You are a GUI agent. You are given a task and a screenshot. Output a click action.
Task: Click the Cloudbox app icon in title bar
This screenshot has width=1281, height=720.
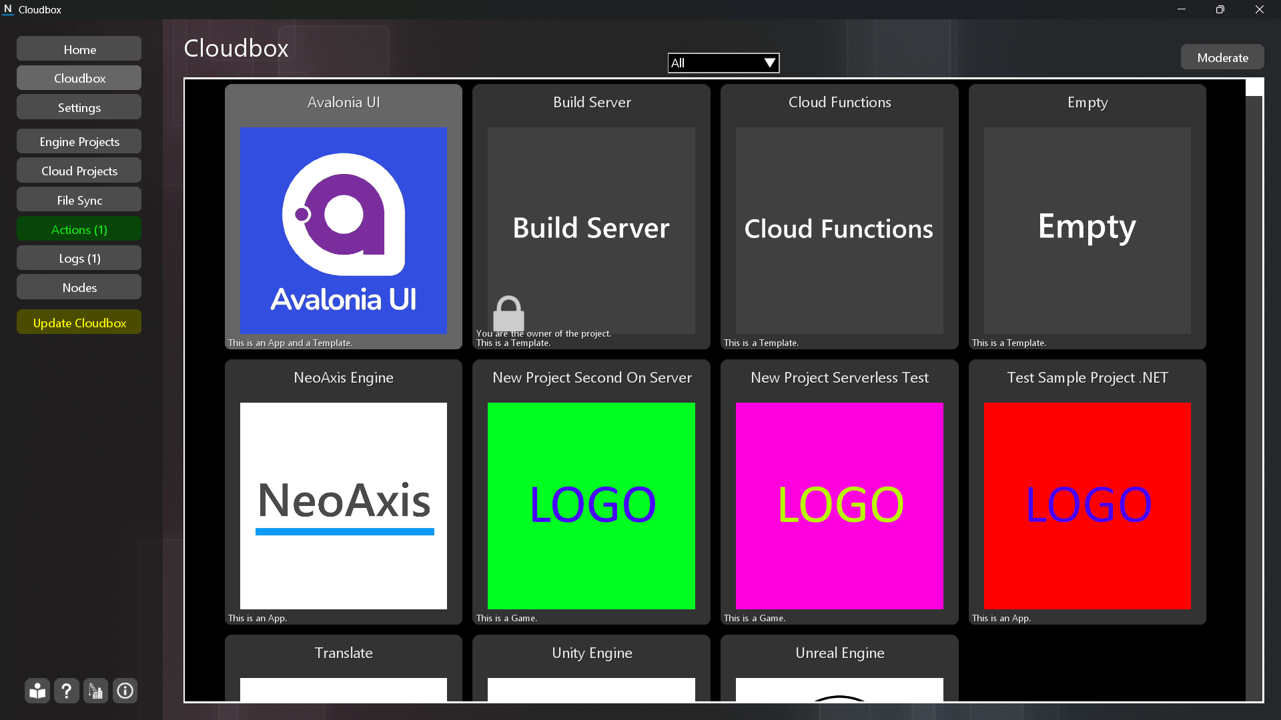8,9
